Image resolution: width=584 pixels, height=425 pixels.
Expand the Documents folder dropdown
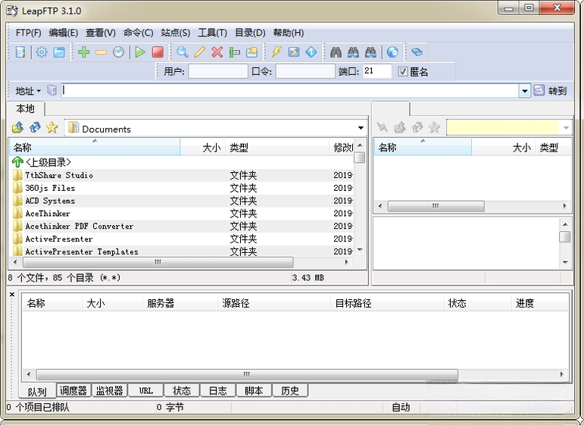361,128
